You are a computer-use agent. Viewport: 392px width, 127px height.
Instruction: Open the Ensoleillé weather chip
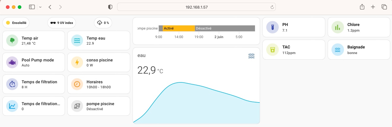[16, 22]
